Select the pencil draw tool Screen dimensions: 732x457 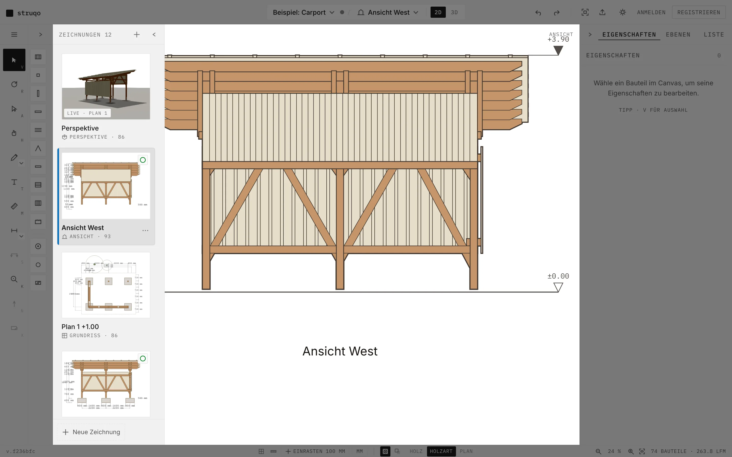click(x=14, y=157)
